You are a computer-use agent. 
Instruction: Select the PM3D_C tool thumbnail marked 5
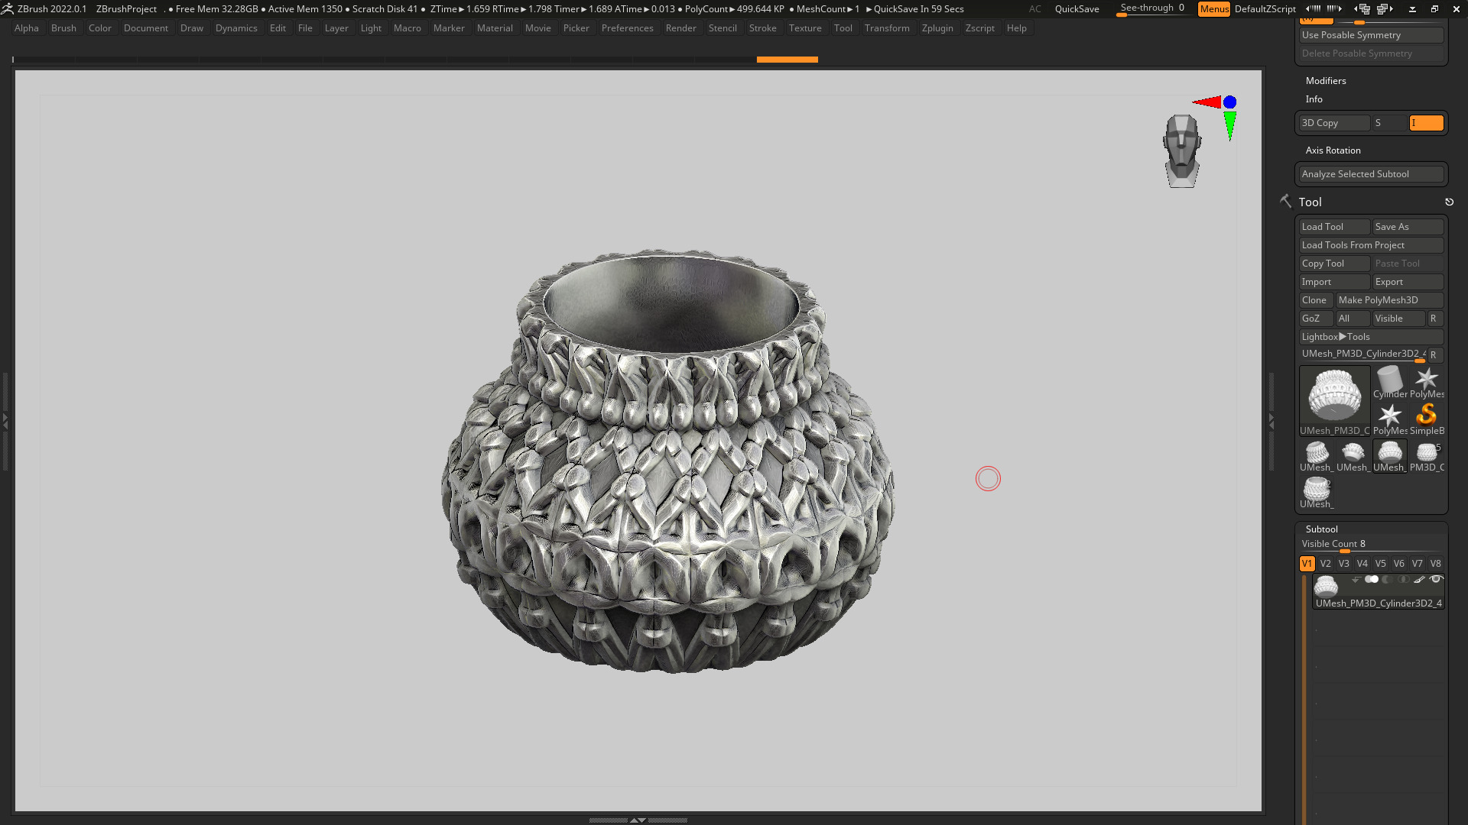pos(1427,456)
